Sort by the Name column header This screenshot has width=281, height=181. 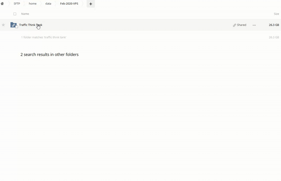25,14
